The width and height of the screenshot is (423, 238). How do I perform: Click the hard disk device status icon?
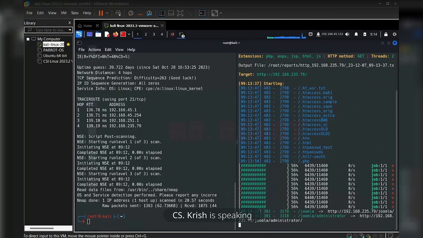[349, 236]
